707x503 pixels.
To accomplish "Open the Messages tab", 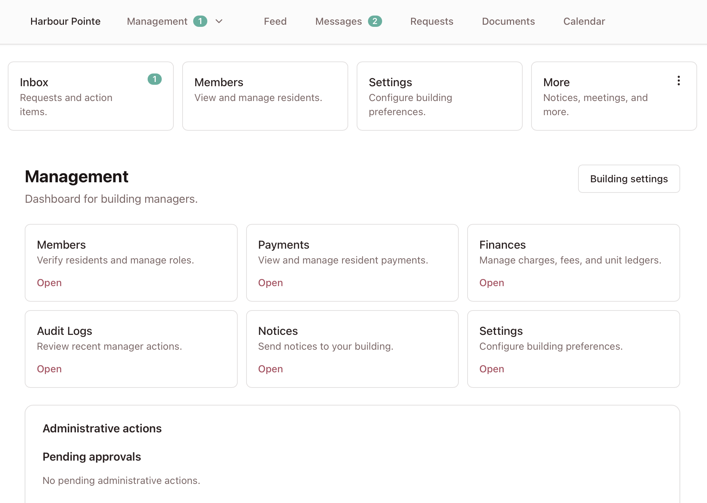I will click(338, 21).
